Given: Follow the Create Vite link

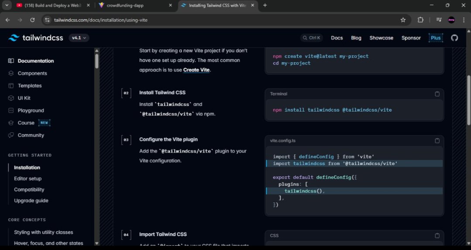Looking at the screenshot, I should [196, 70].
